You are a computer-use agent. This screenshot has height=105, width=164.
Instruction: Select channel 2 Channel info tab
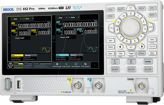point(77,57)
